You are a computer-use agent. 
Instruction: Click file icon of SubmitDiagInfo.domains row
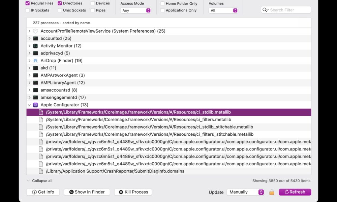tap(41, 171)
